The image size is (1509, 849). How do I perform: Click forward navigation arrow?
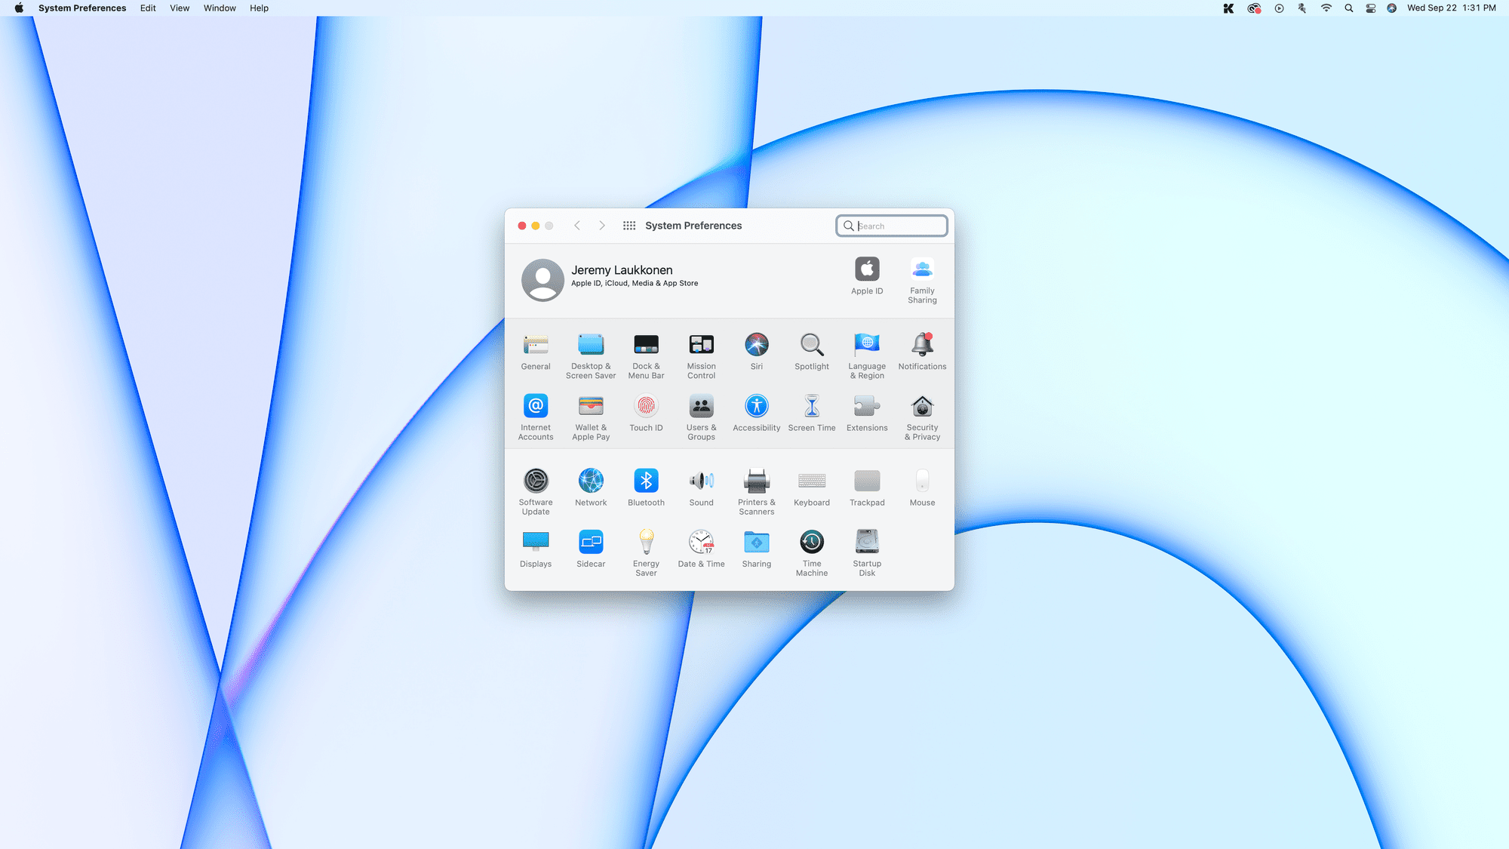click(602, 225)
